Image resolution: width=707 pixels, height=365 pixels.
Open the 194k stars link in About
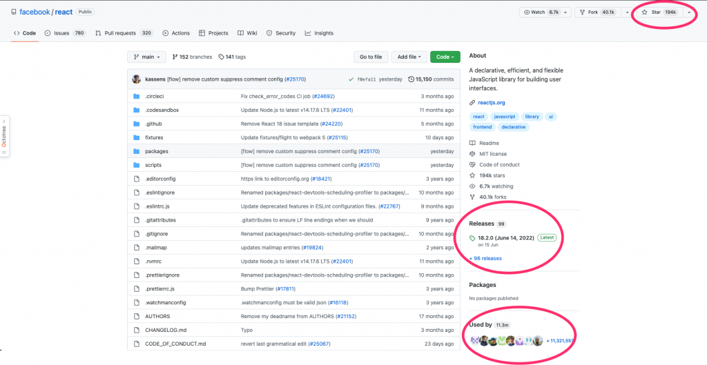[492, 175]
